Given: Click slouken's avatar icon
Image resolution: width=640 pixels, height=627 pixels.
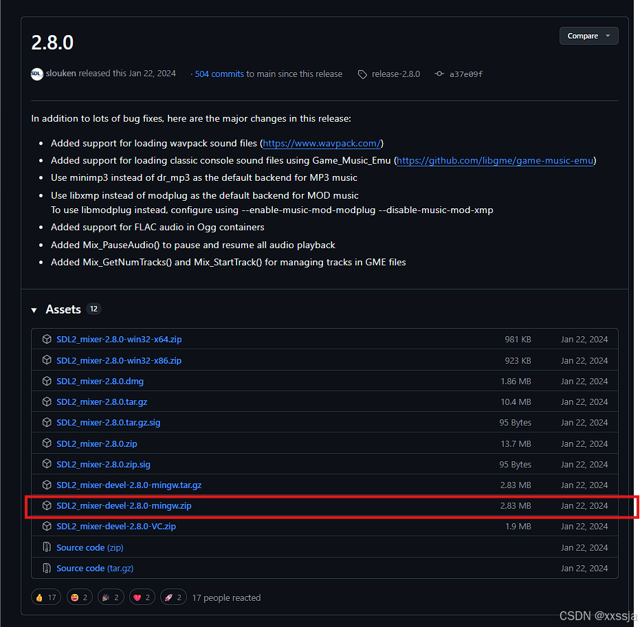Looking at the screenshot, I should 36,74.
